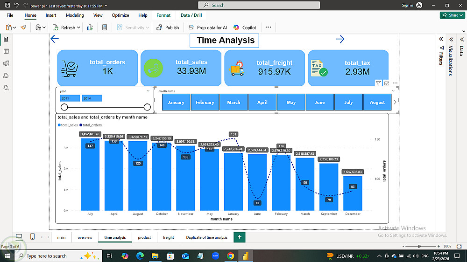Open the Sensitivity dropdown
The height and width of the screenshot is (262, 467).
133,28
